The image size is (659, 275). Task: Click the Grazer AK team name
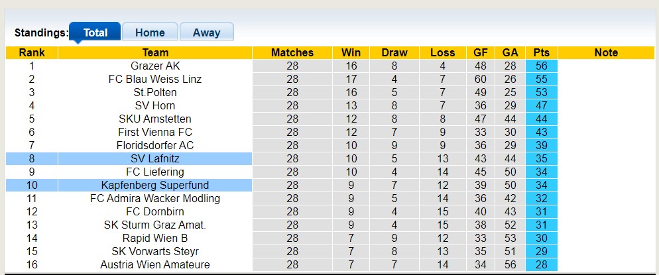[155, 66]
